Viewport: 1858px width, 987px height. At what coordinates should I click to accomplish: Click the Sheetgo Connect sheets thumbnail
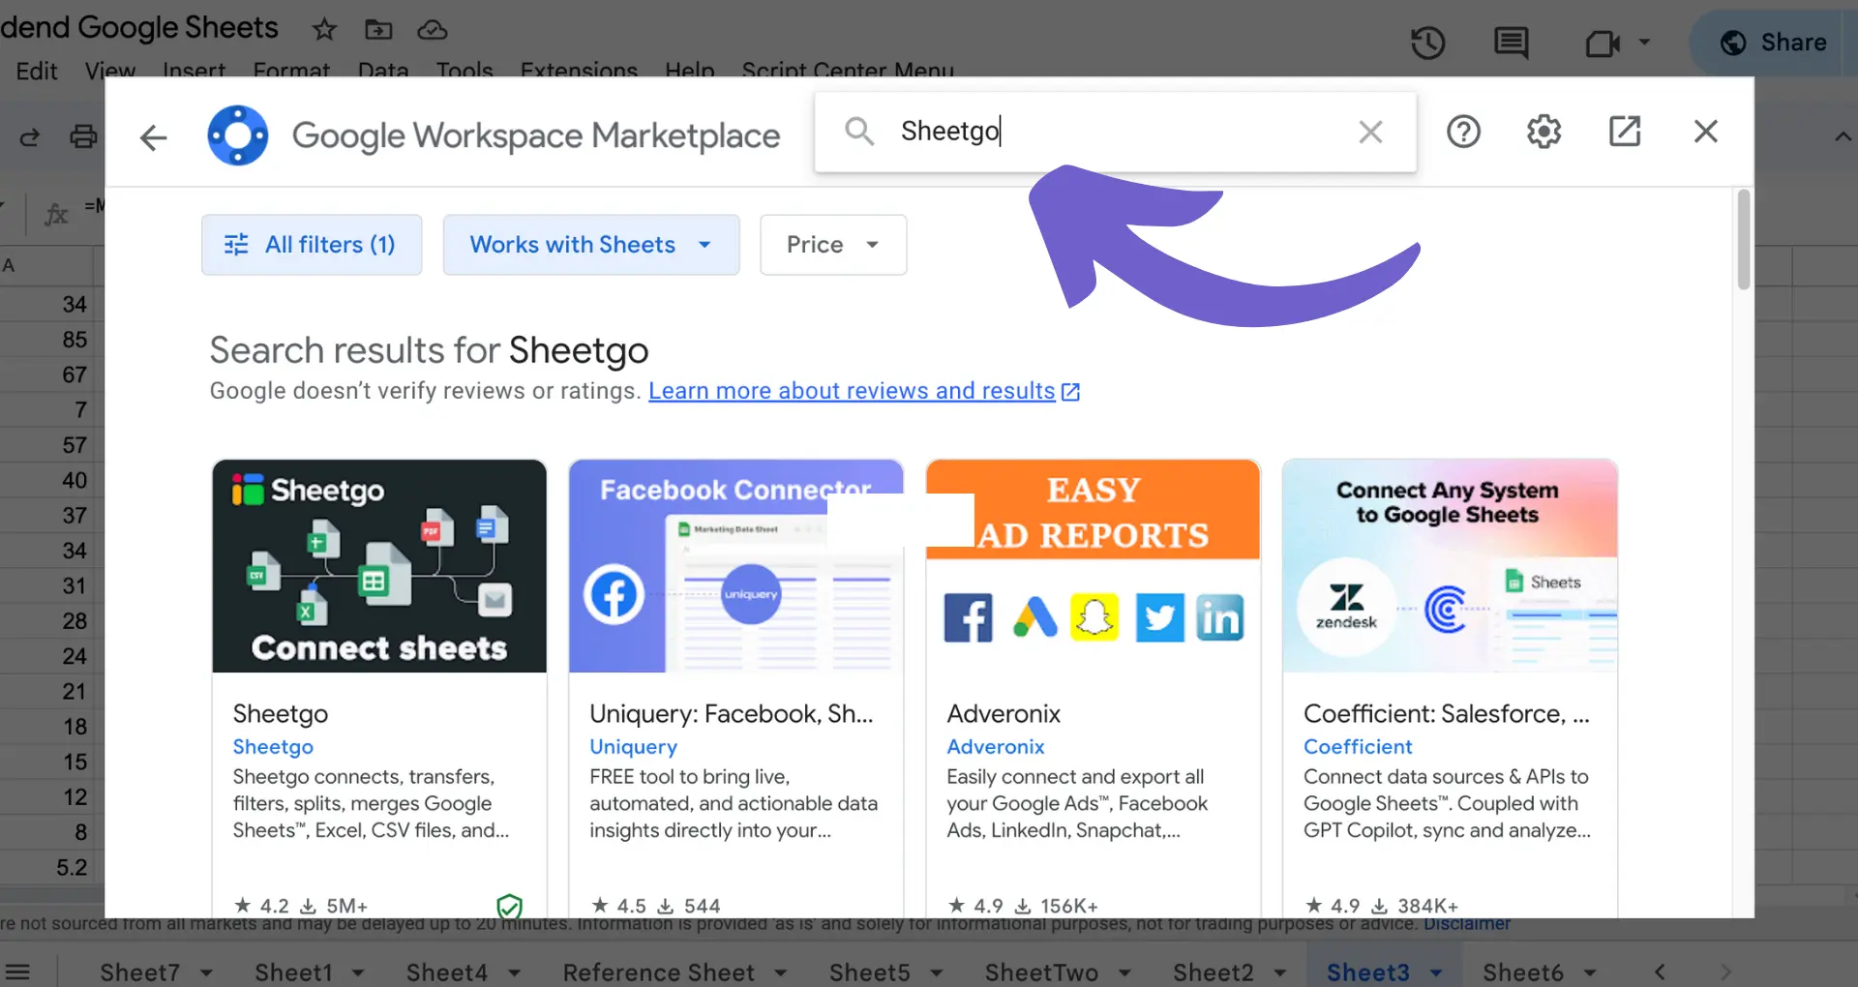[x=379, y=566]
